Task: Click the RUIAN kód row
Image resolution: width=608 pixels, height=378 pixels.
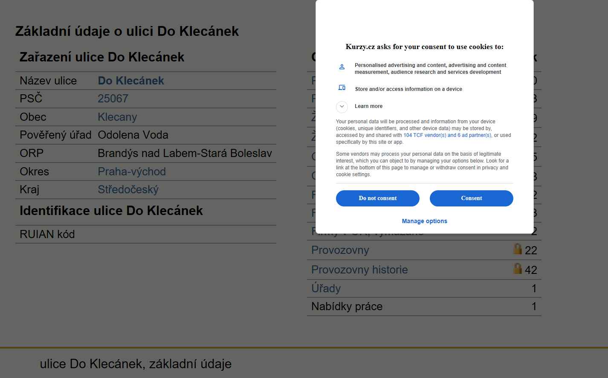Action: click(146, 234)
